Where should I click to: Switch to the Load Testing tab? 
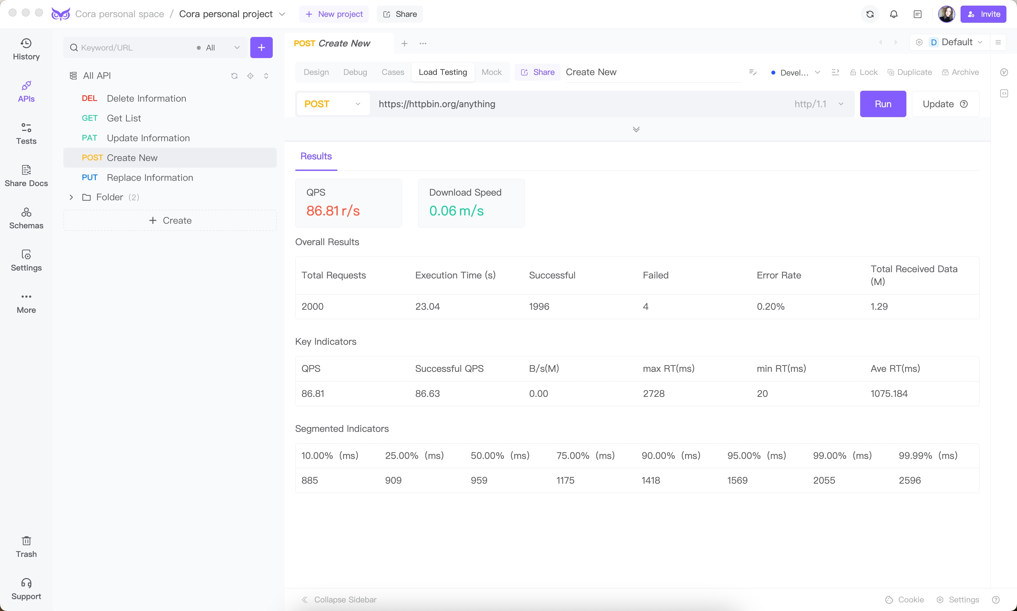[443, 72]
